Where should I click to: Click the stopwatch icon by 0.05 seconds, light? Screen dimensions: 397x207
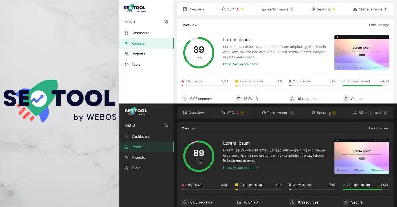[x=185, y=99]
